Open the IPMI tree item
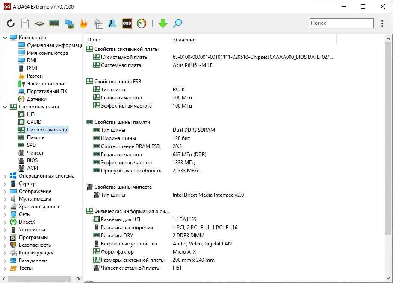Image resolution: width=393 pixels, height=283 pixels. point(27,68)
